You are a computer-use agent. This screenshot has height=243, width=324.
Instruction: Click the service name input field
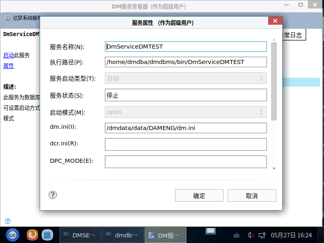(x=186, y=47)
